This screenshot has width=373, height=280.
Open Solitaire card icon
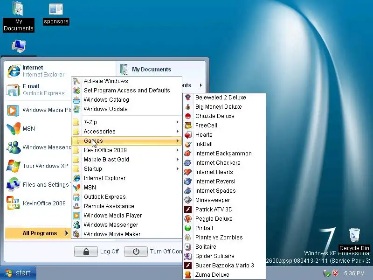[x=188, y=247]
